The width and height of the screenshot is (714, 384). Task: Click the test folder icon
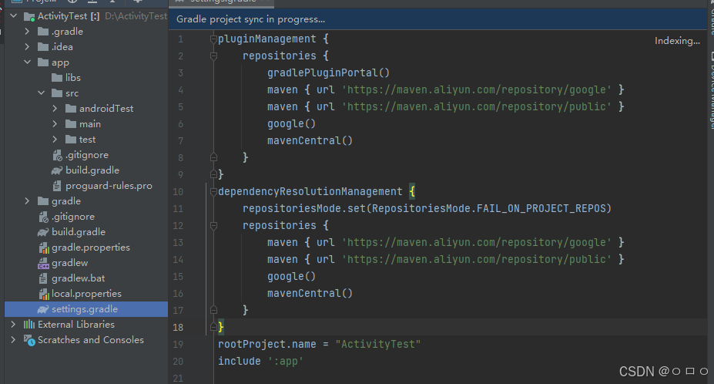click(71, 140)
